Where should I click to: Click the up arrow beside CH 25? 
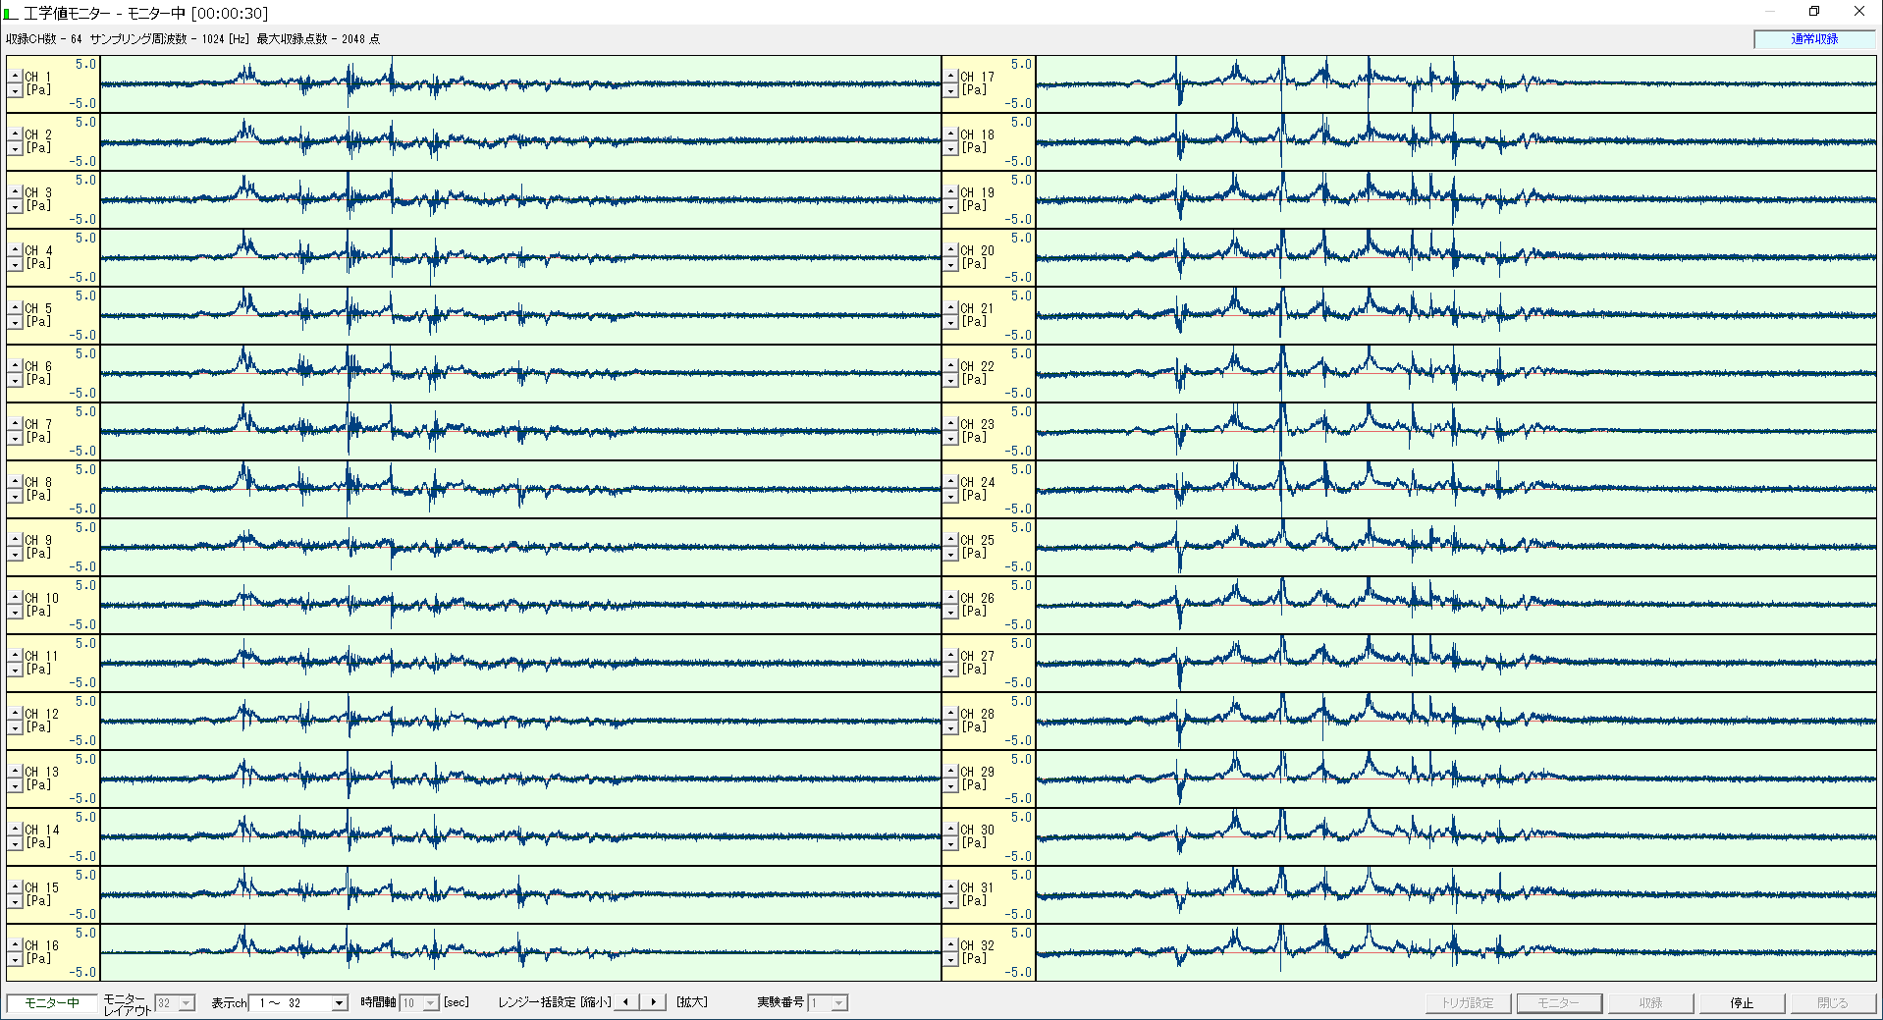coord(950,540)
